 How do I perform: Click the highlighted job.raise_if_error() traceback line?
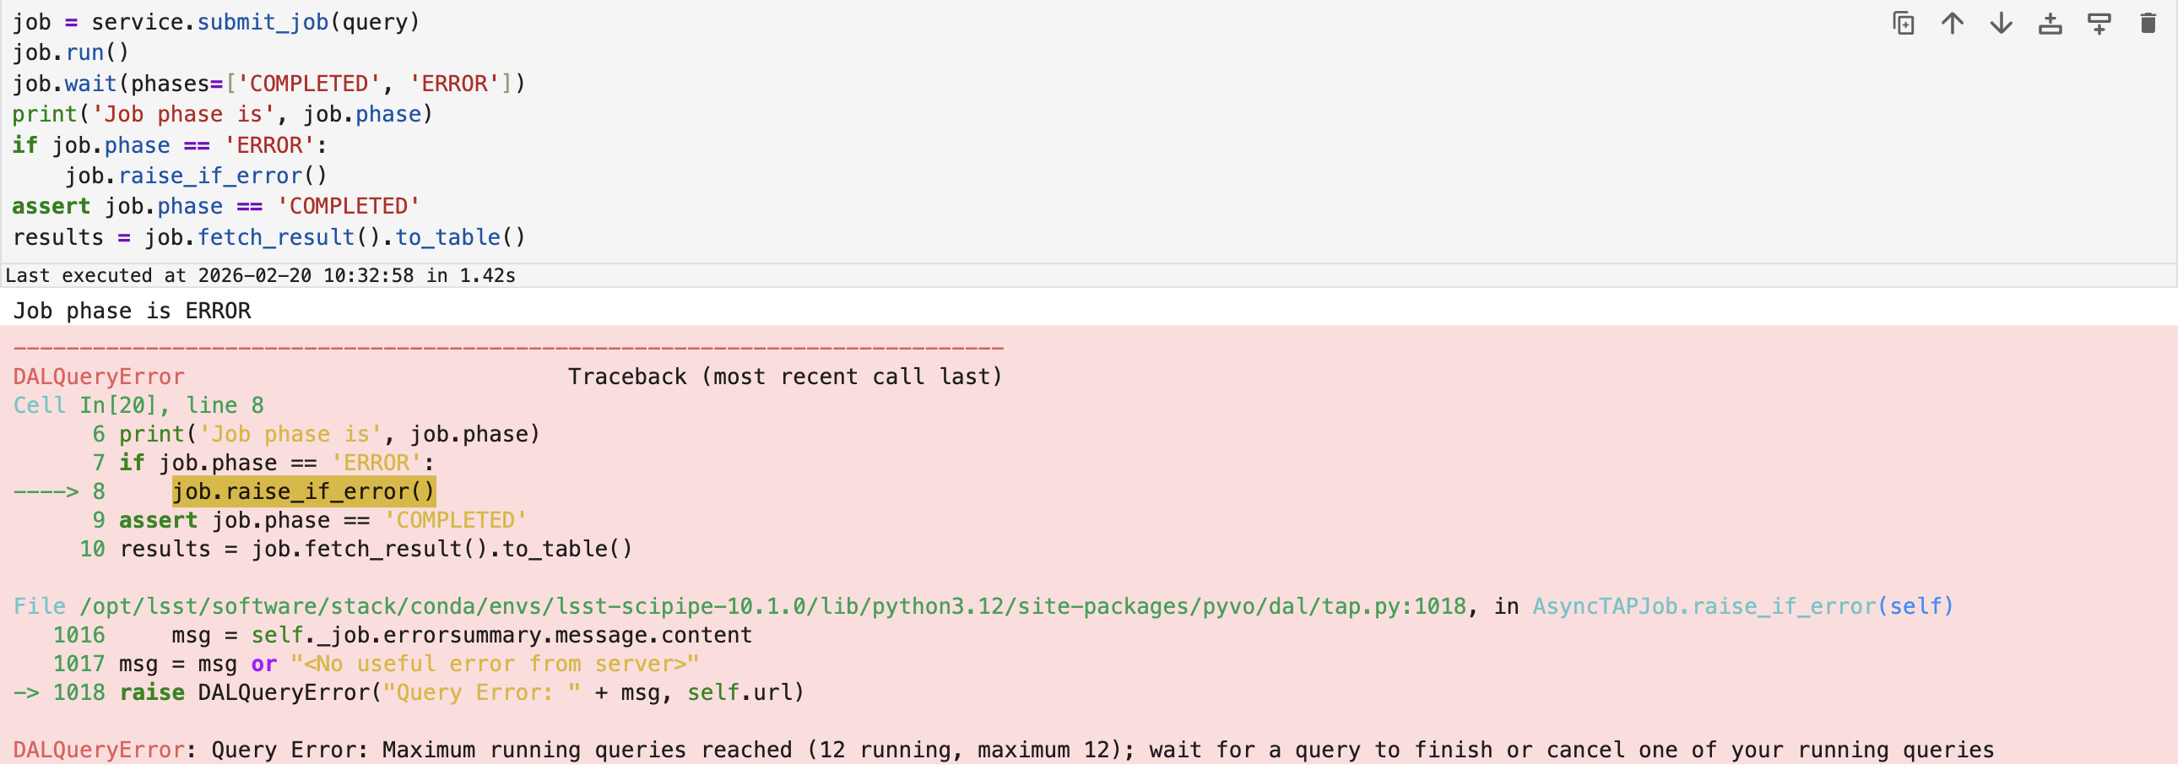303,493
